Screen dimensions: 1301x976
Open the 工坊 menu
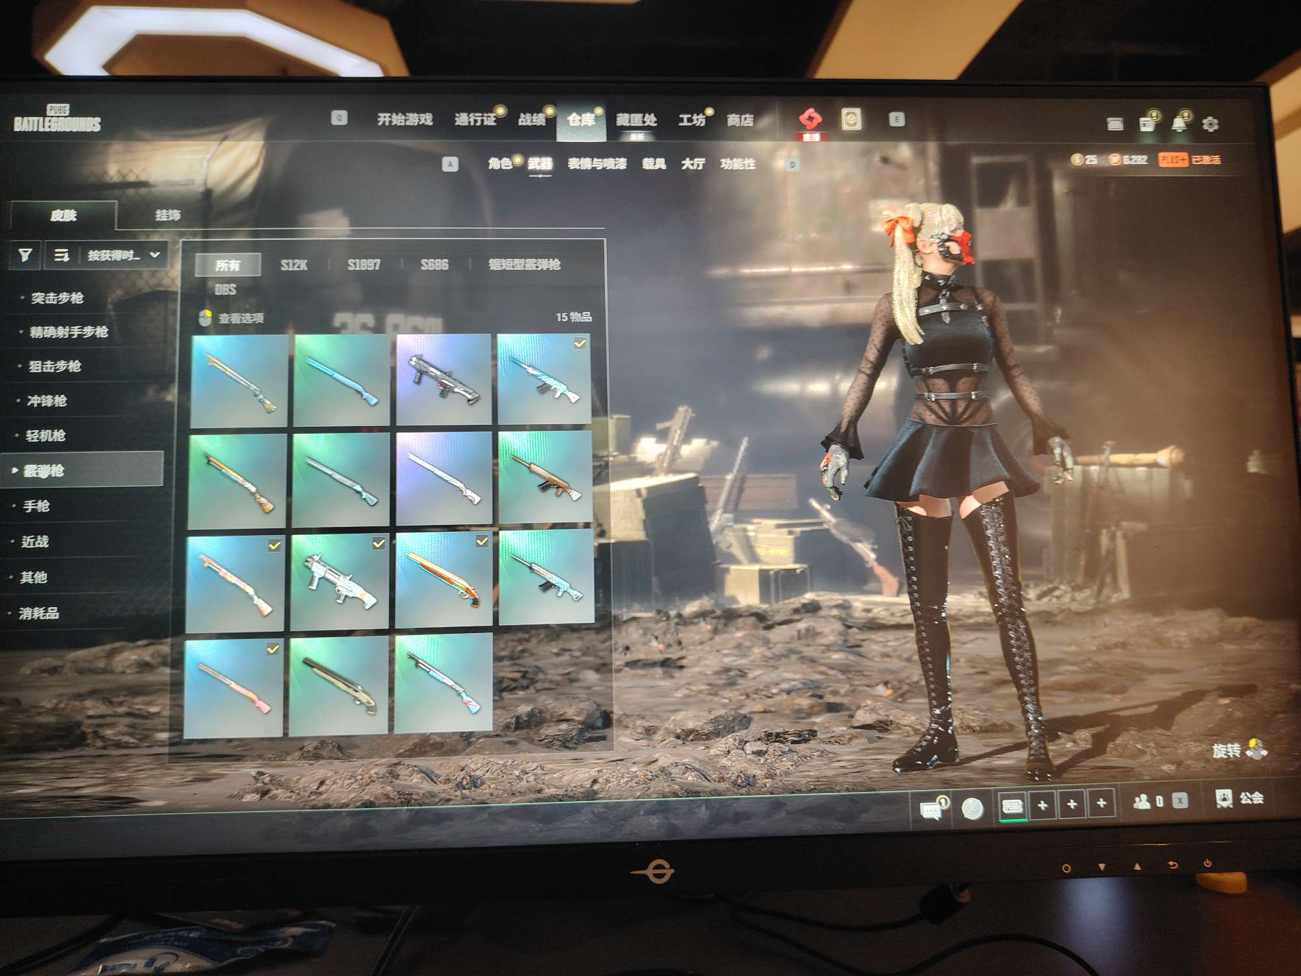pyautogui.click(x=691, y=120)
